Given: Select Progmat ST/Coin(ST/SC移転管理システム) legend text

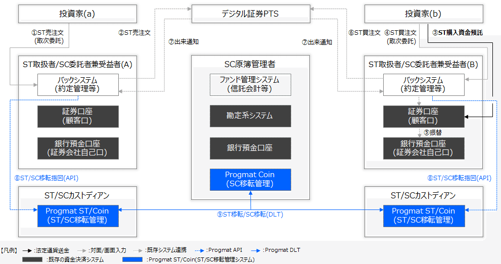Looking at the screenshot, I should 201,259.
